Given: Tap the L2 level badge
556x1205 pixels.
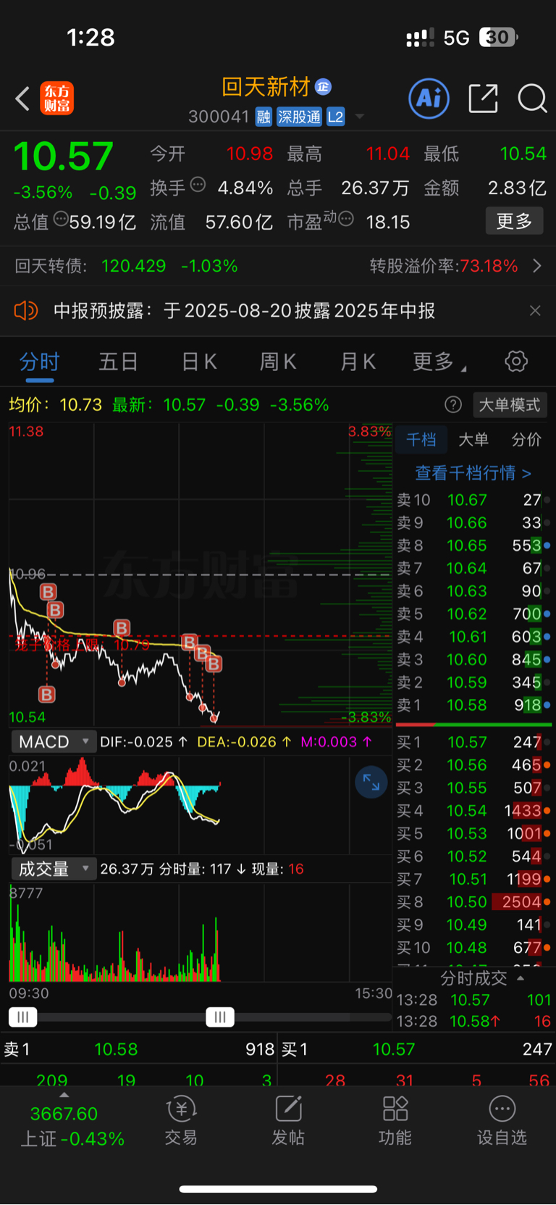Looking at the screenshot, I should point(335,117).
